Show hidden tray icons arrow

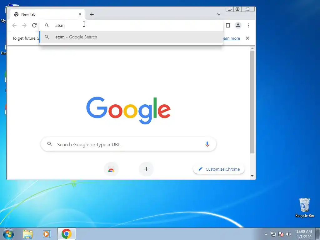tap(266, 234)
